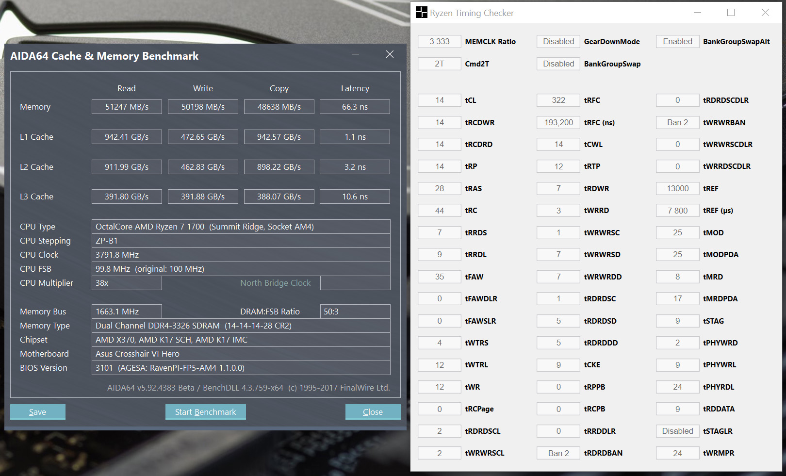Click the L1 Cache write value 472.65 GB/s
This screenshot has width=786, height=476.
tap(203, 137)
